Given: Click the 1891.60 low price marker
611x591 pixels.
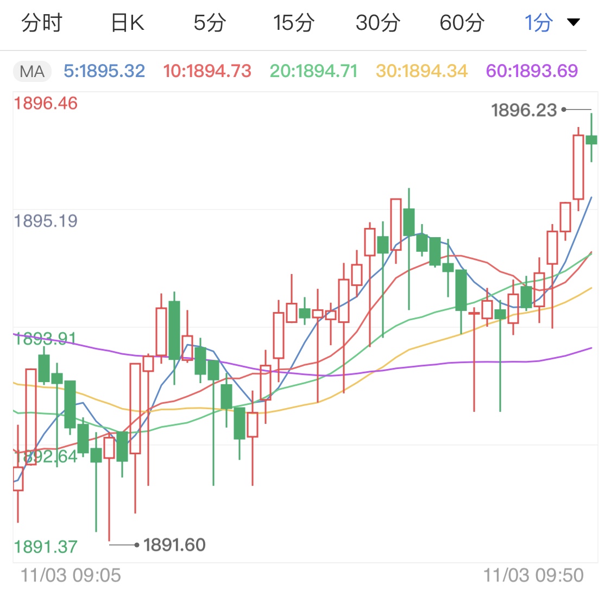Looking at the screenshot, I should pyautogui.click(x=174, y=544).
